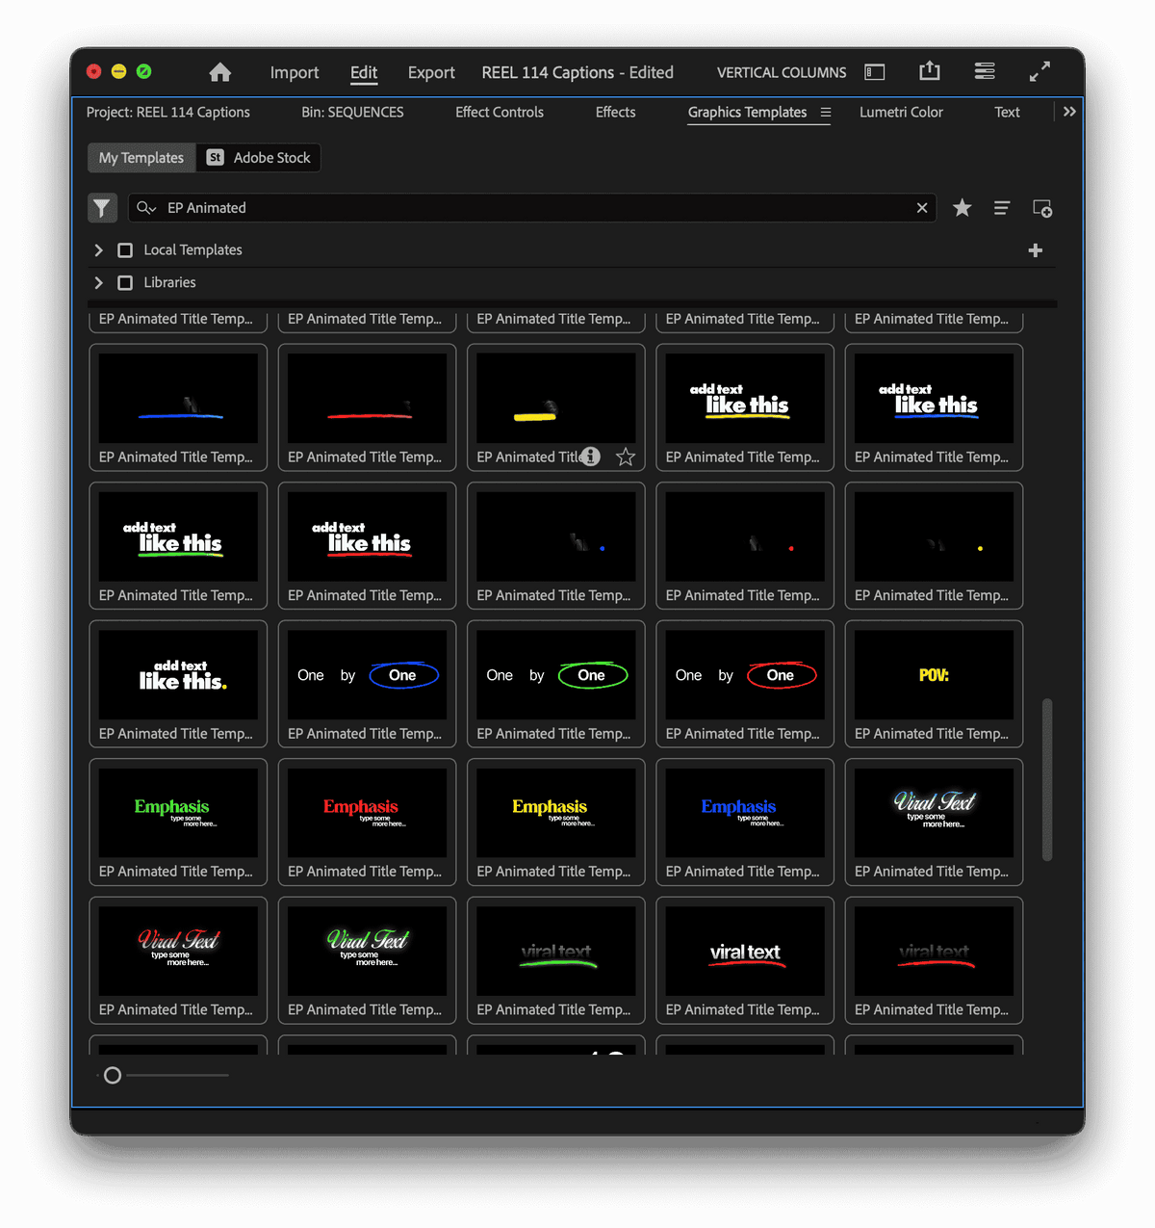Select the red Emphasis template

[367, 822]
